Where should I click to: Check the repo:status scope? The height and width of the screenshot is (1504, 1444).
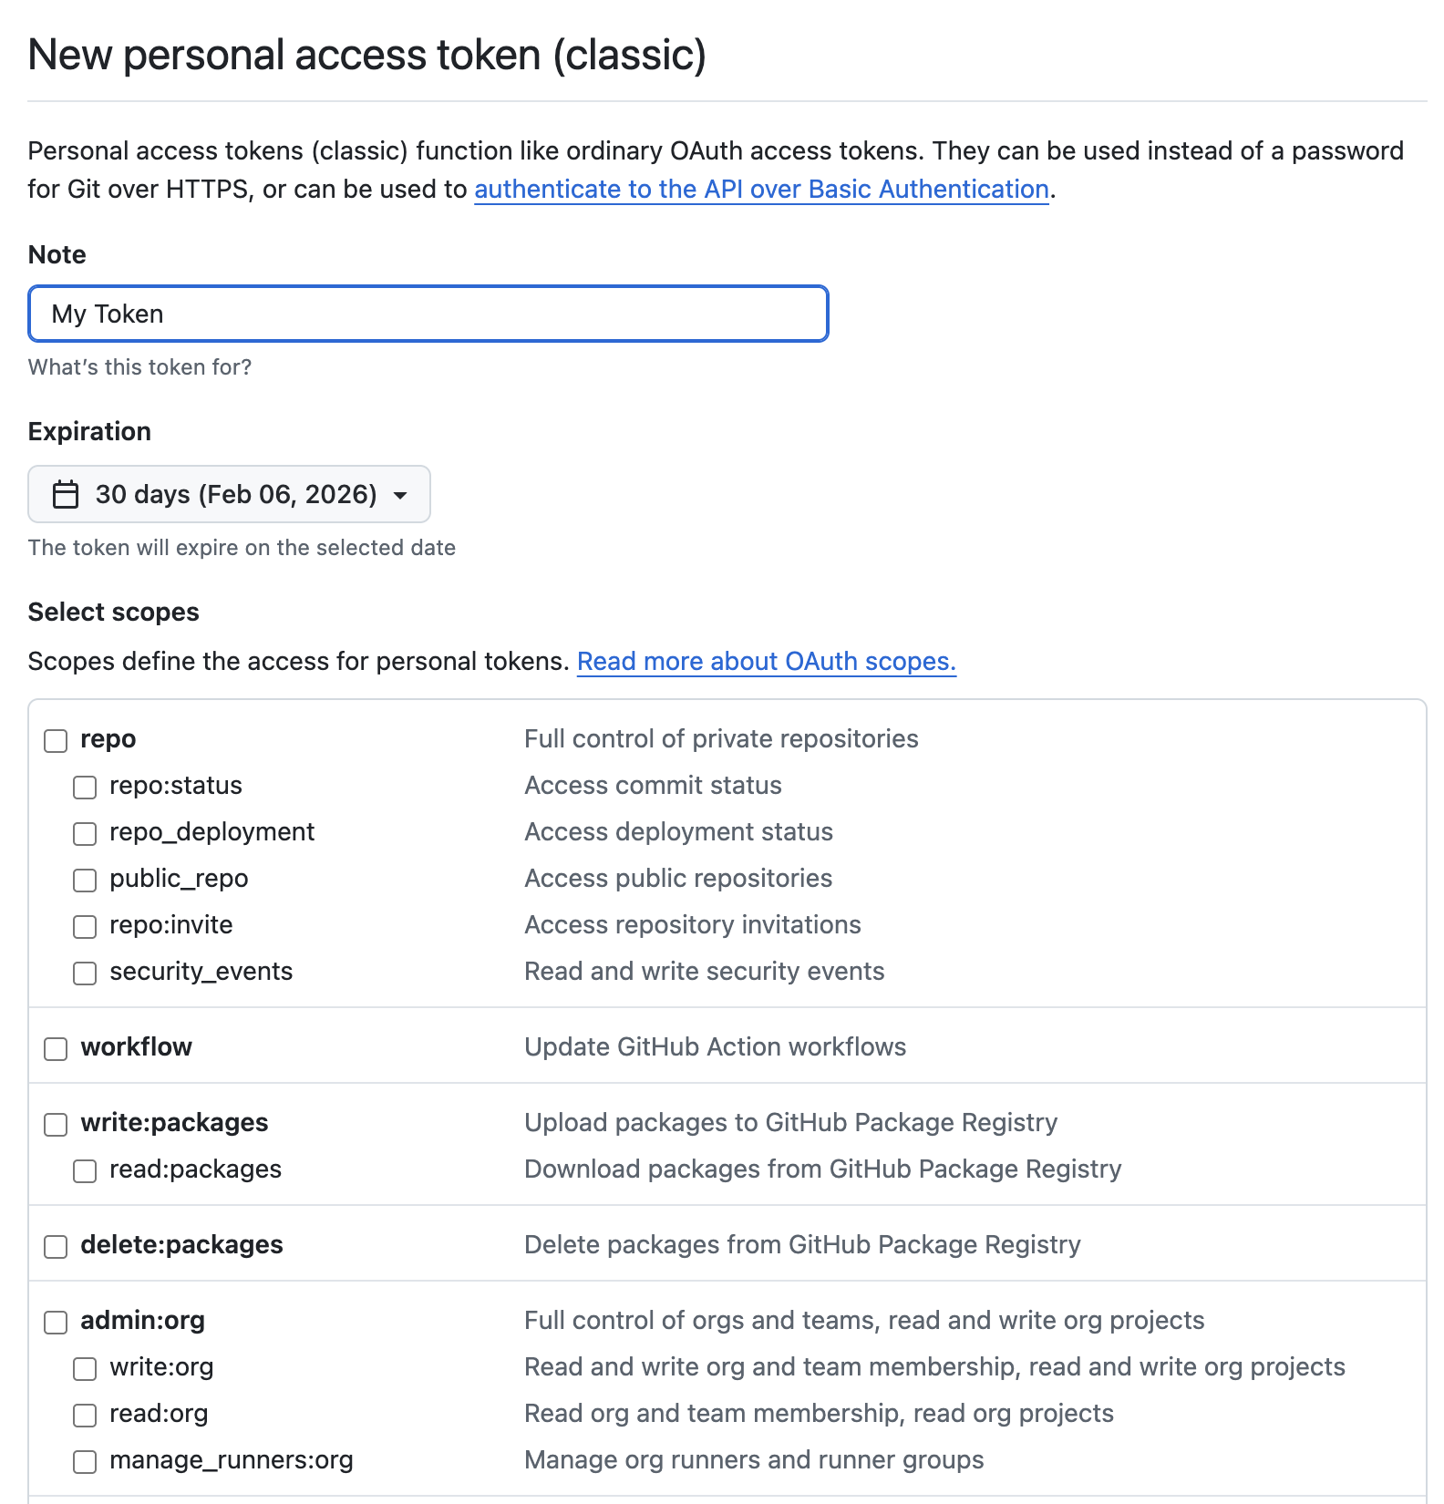pos(85,787)
